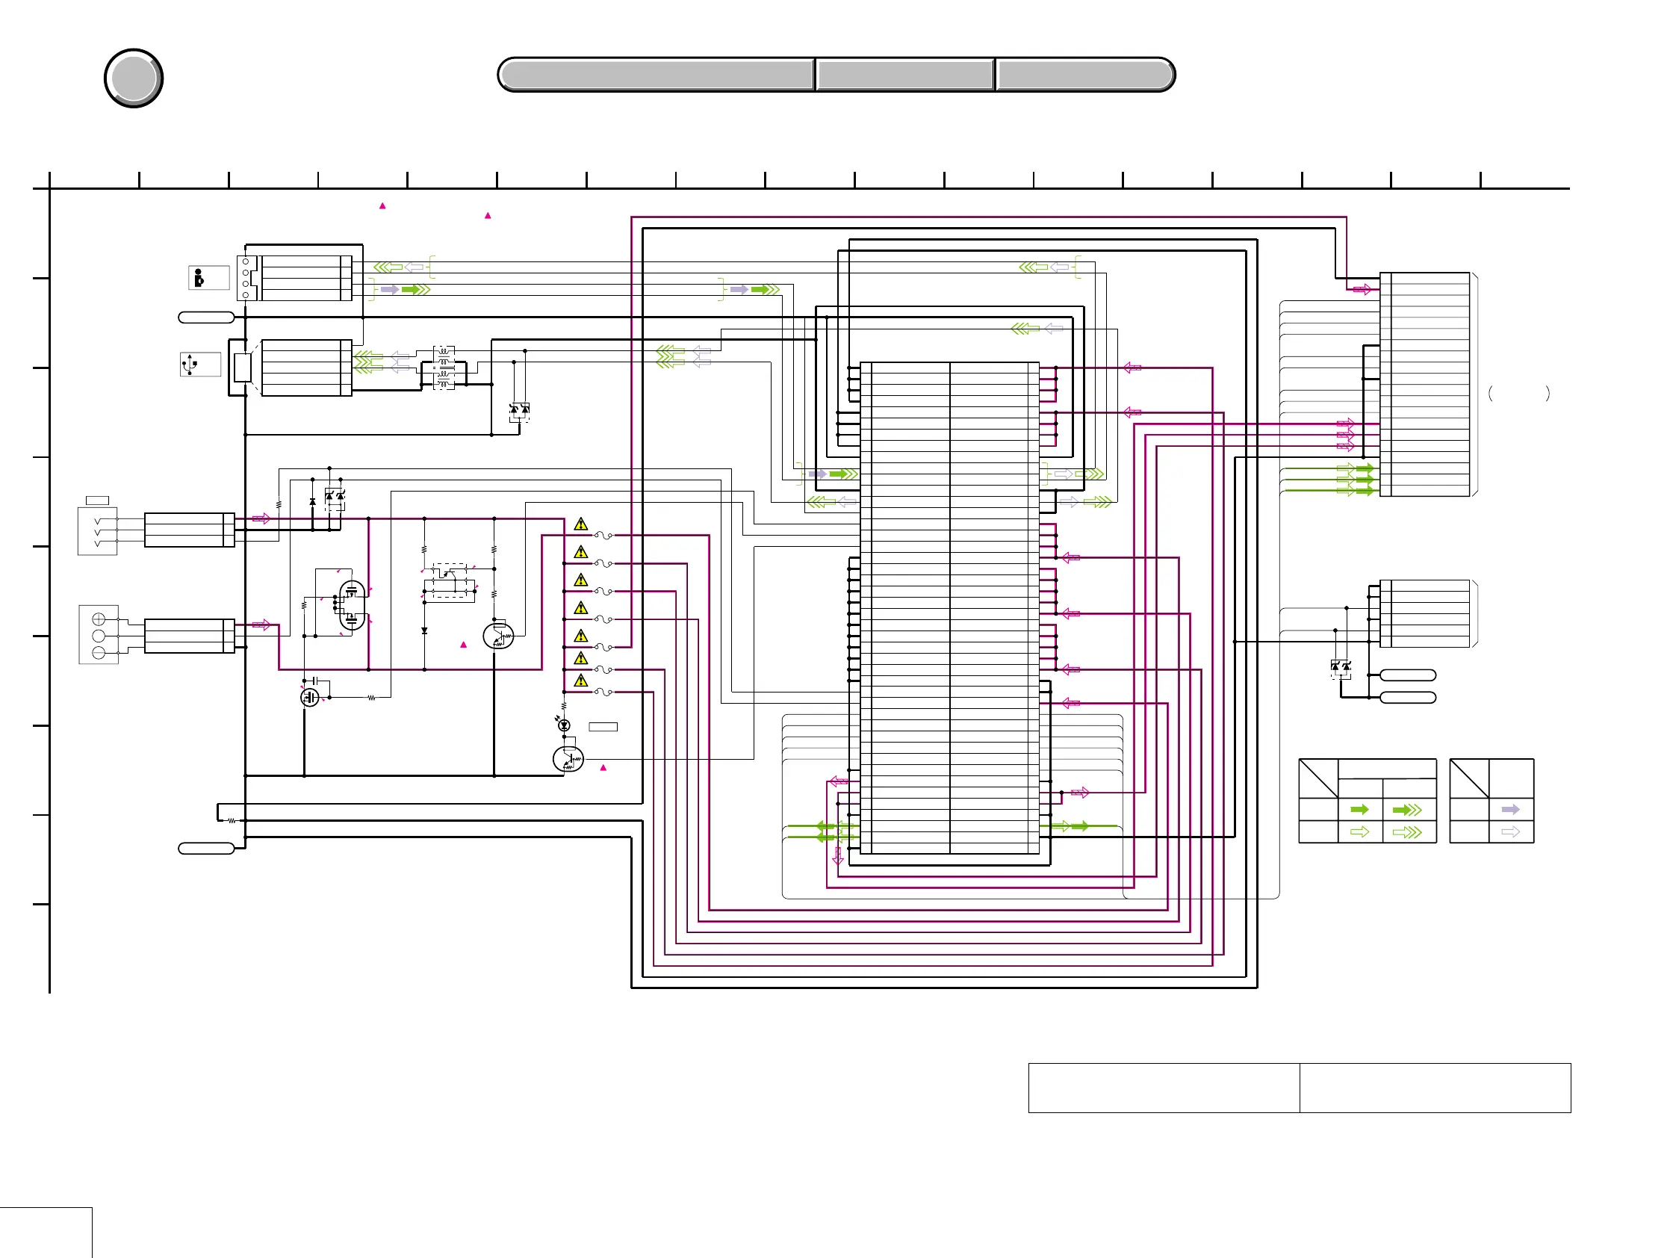Viewport: 1673px width, 1258px height.
Task: Click the outlined green arrow in the legend table
Action: [1360, 832]
